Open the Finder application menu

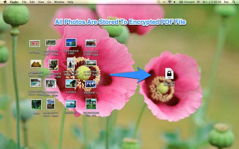click(14, 2)
